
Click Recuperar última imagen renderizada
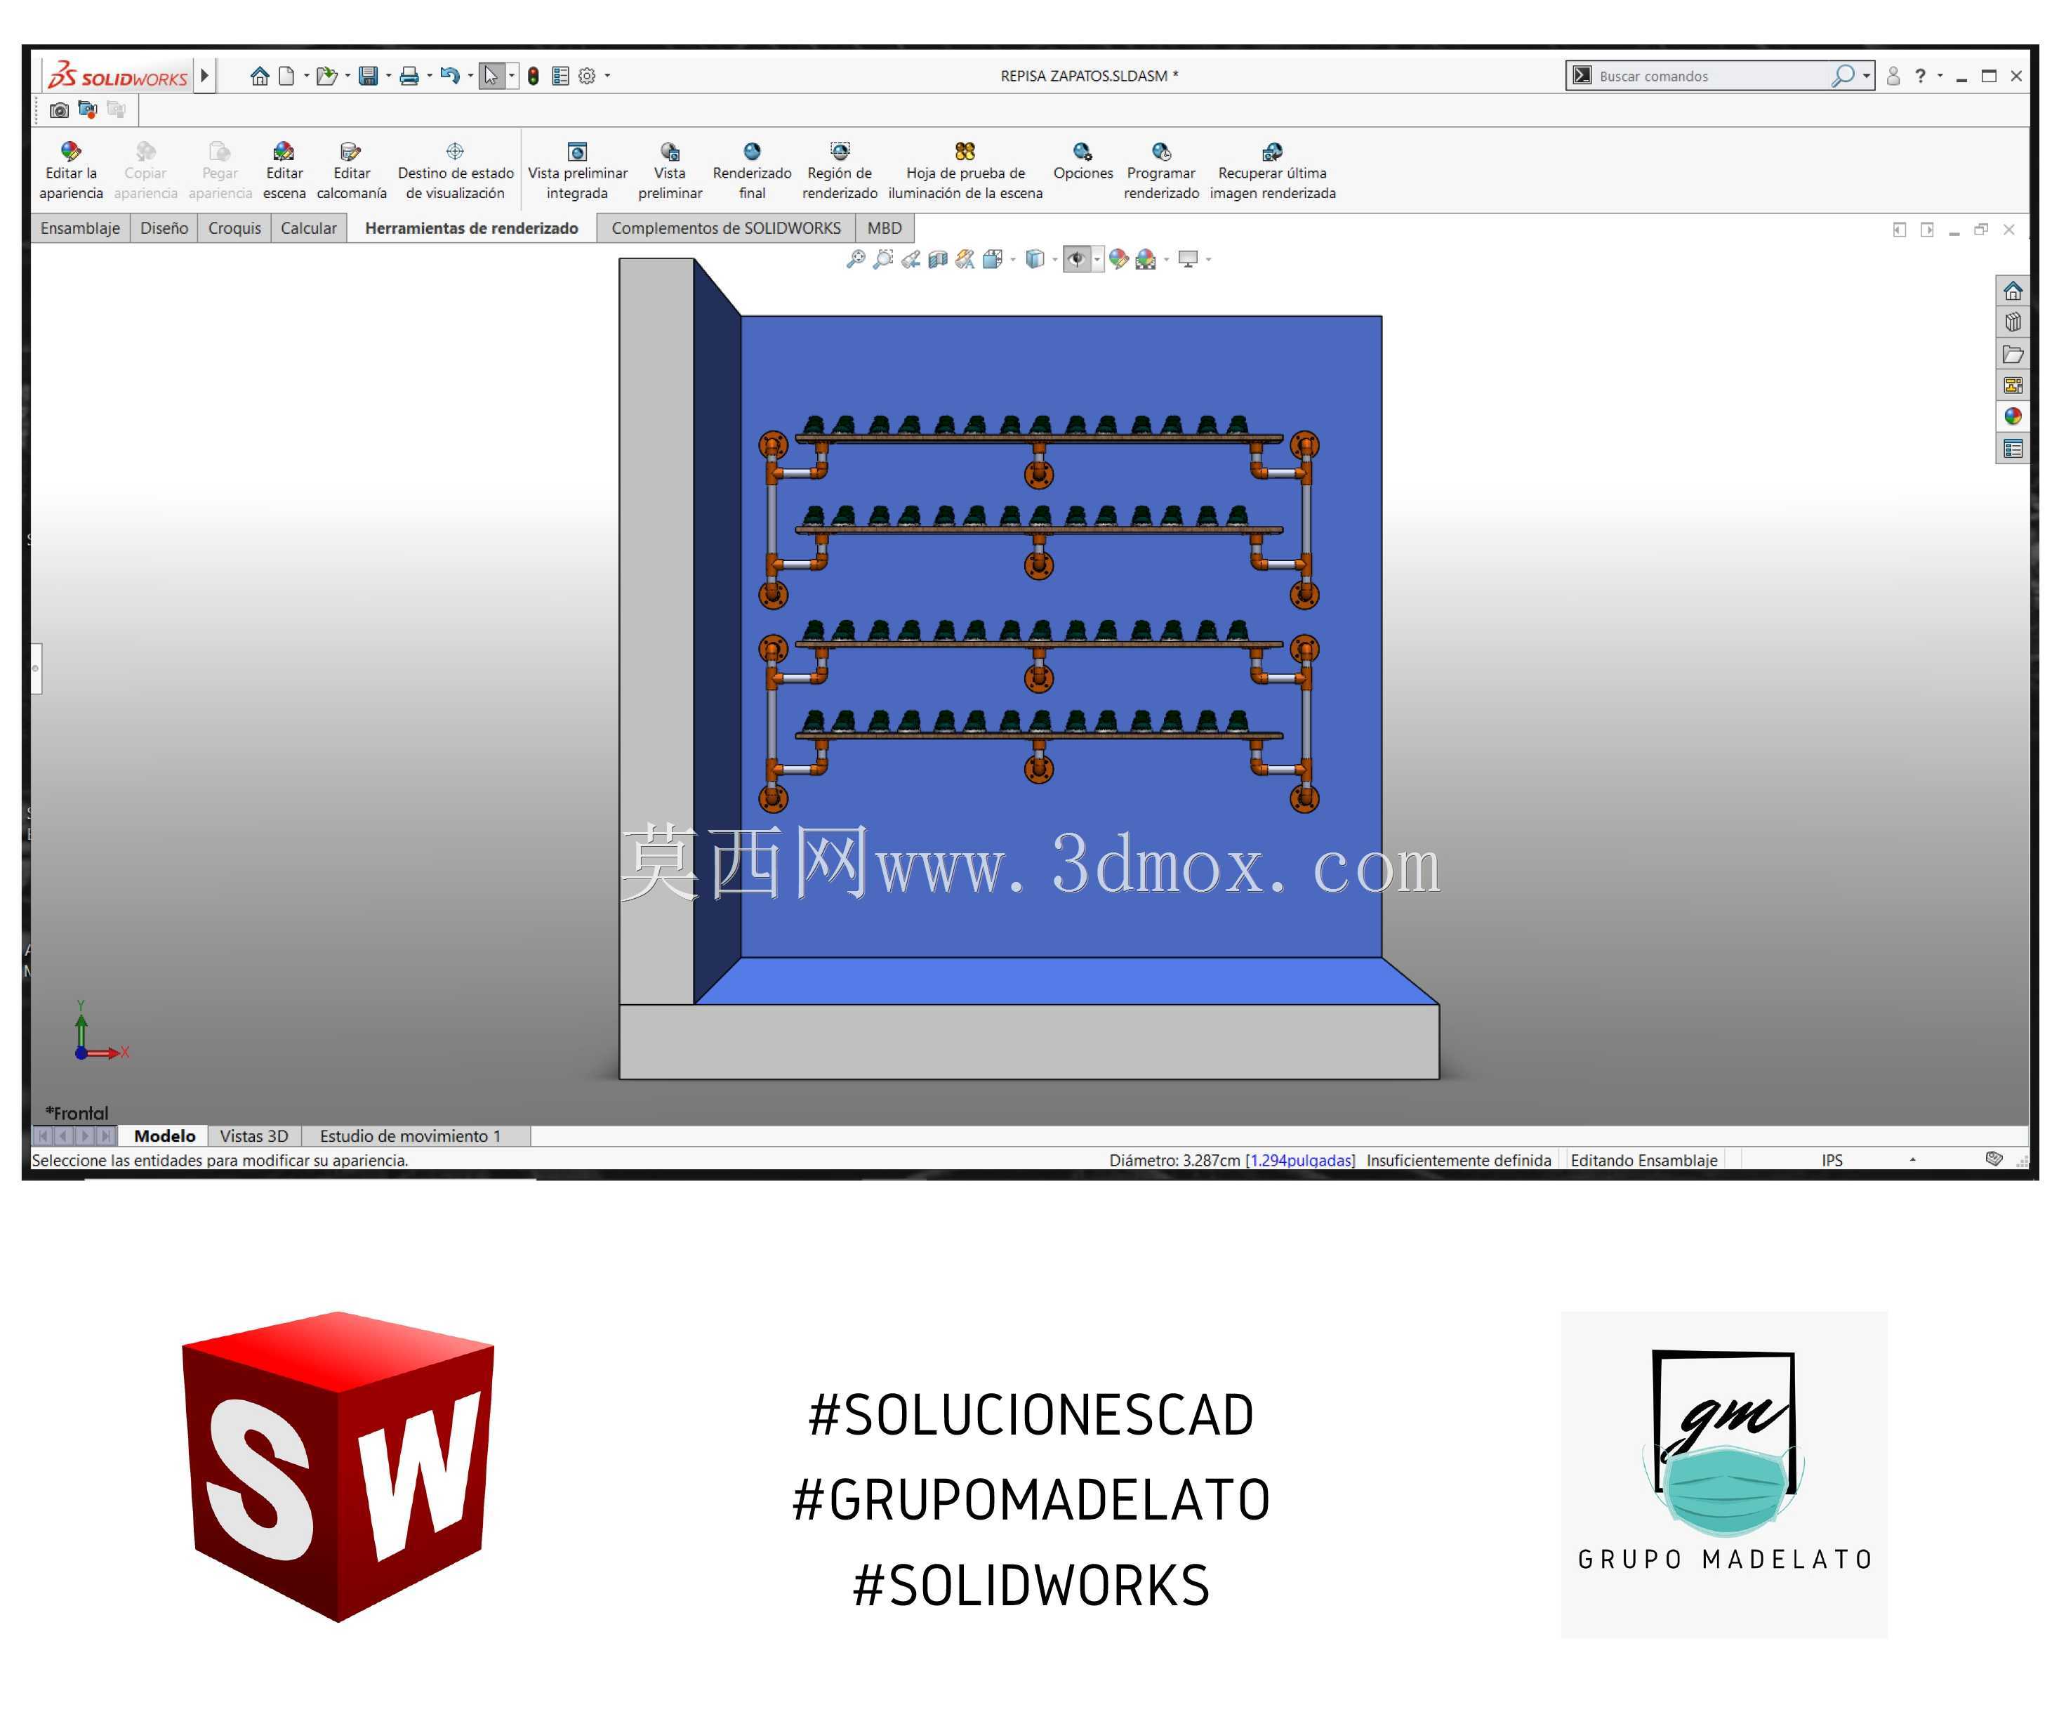point(1271,171)
